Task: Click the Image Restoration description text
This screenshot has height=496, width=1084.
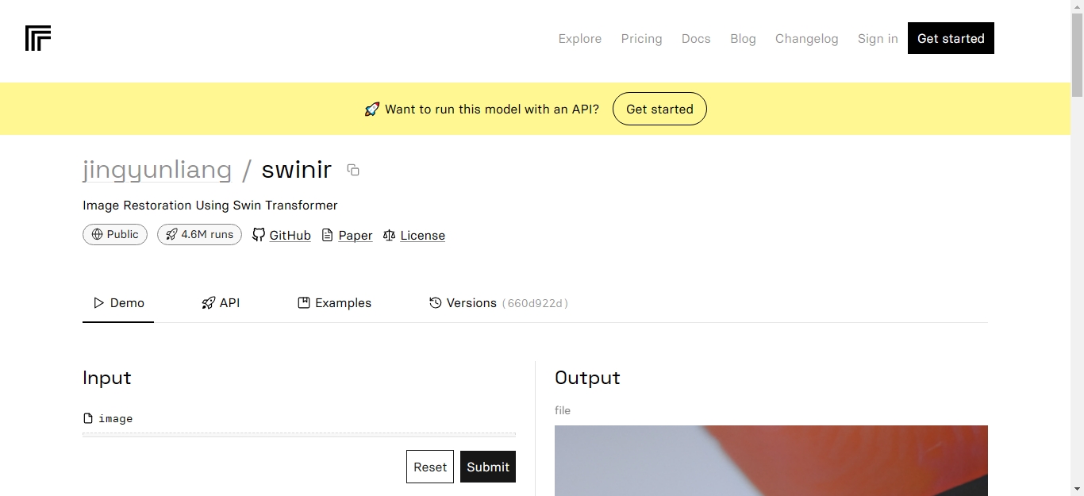Action: pos(210,205)
